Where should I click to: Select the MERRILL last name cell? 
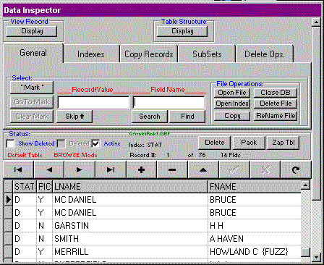pyautogui.click(x=130, y=252)
